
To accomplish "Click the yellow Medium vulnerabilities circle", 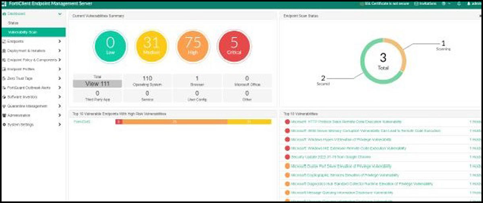I will tap(151, 47).
